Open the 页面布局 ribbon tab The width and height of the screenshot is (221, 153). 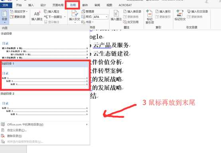click(x=58, y=5)
